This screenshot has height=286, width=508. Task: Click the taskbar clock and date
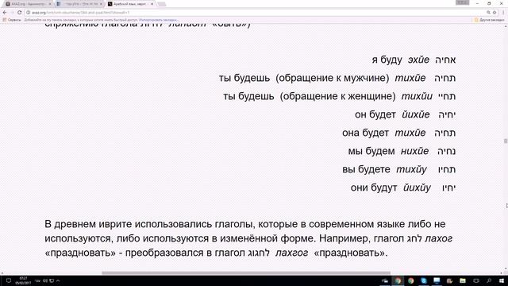23,280
